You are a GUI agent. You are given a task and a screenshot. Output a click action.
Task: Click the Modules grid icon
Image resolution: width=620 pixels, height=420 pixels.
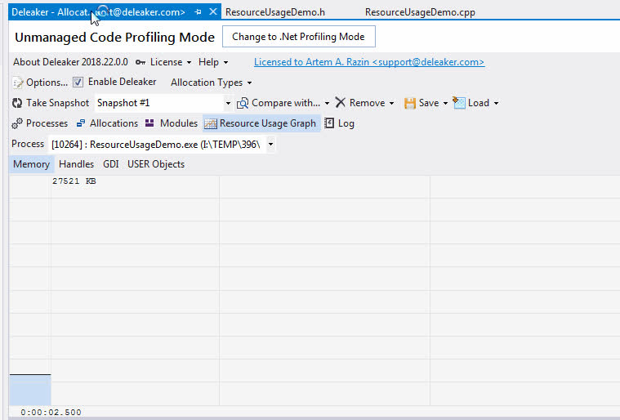(x=149, y=123)
